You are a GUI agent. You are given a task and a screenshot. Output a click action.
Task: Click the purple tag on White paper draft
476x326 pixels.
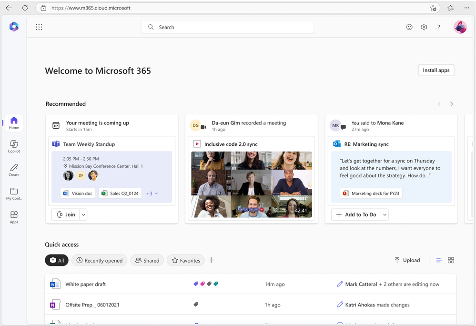point(196,284)
